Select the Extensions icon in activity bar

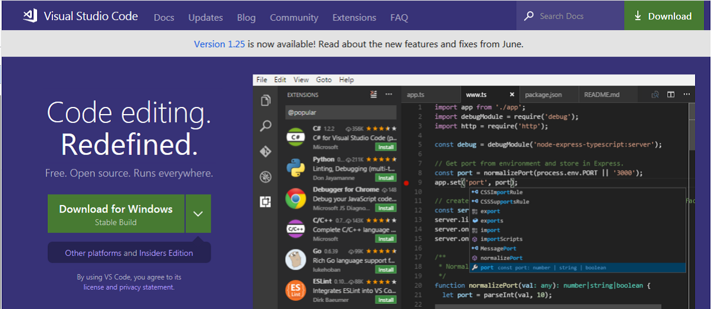click(266, 202)
